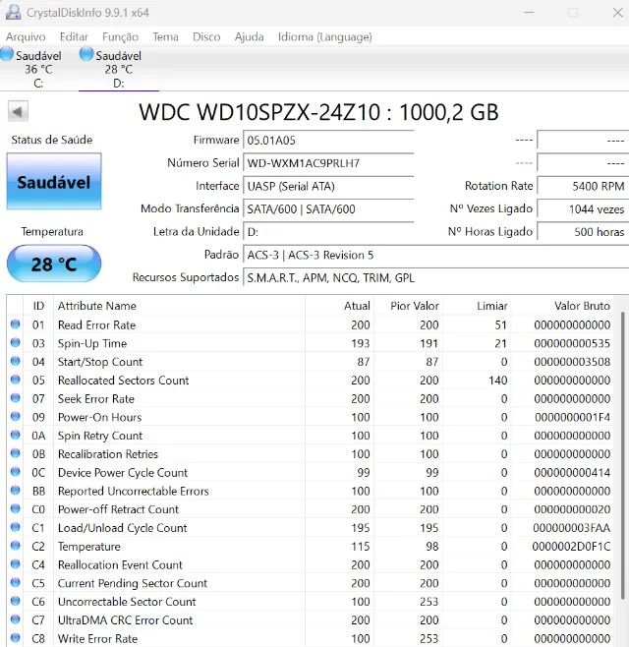Click the status dot for Load/Unload Cycle Count
Screen dimensions: 629x647
click(16, 527)
